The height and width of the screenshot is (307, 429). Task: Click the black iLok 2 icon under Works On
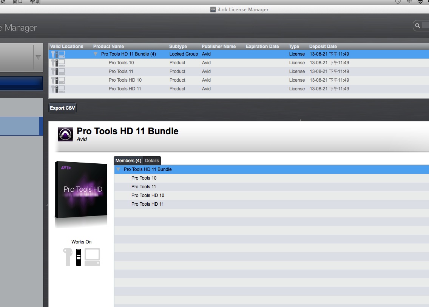pos(79,257)
